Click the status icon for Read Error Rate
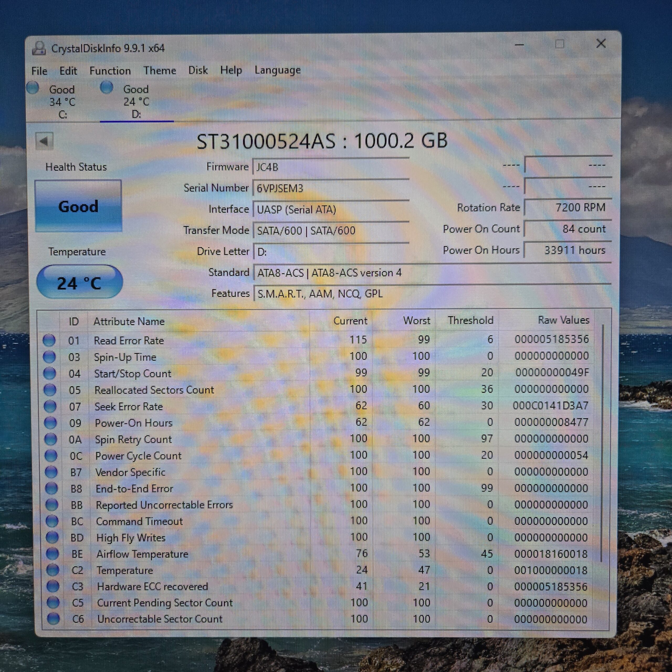This screenshot has width=672, height=672. [x=49, y=340]
